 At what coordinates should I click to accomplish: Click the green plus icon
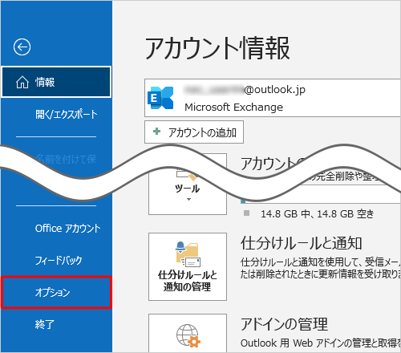[x=156, y=132]
